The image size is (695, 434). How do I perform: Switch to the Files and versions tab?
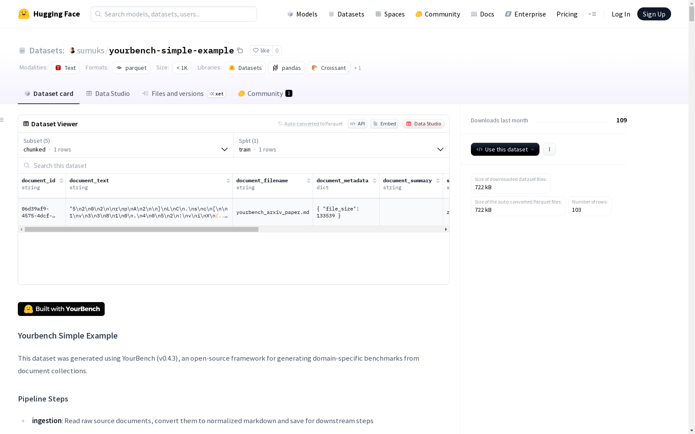click(x=184, y=94)
